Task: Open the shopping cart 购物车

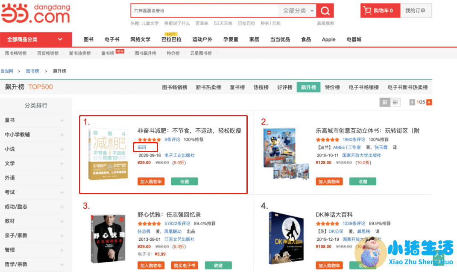Action: click(x=380, y=11)
